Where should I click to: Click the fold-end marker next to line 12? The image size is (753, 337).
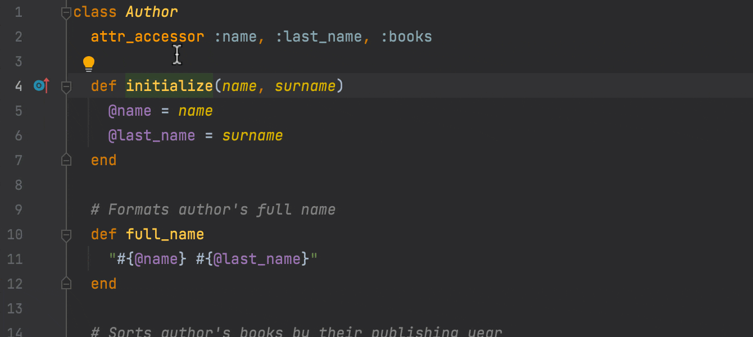point(66,283)
